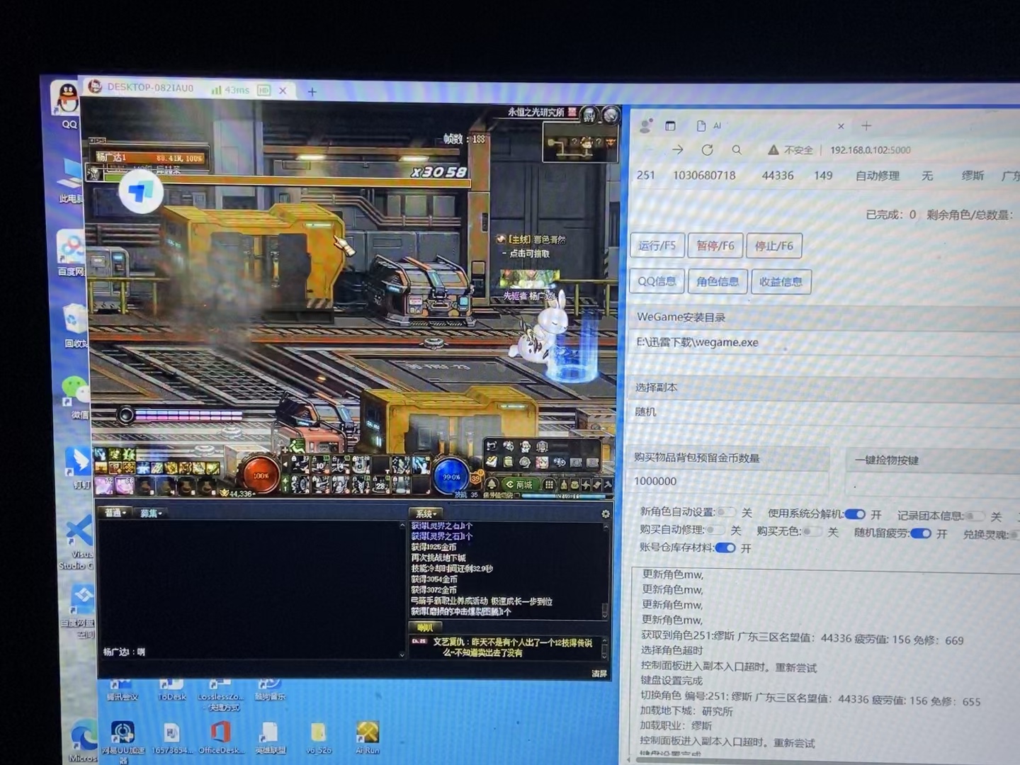
Task: Click the 3x3 grid menu icon beside 商城
Action: 548,484
